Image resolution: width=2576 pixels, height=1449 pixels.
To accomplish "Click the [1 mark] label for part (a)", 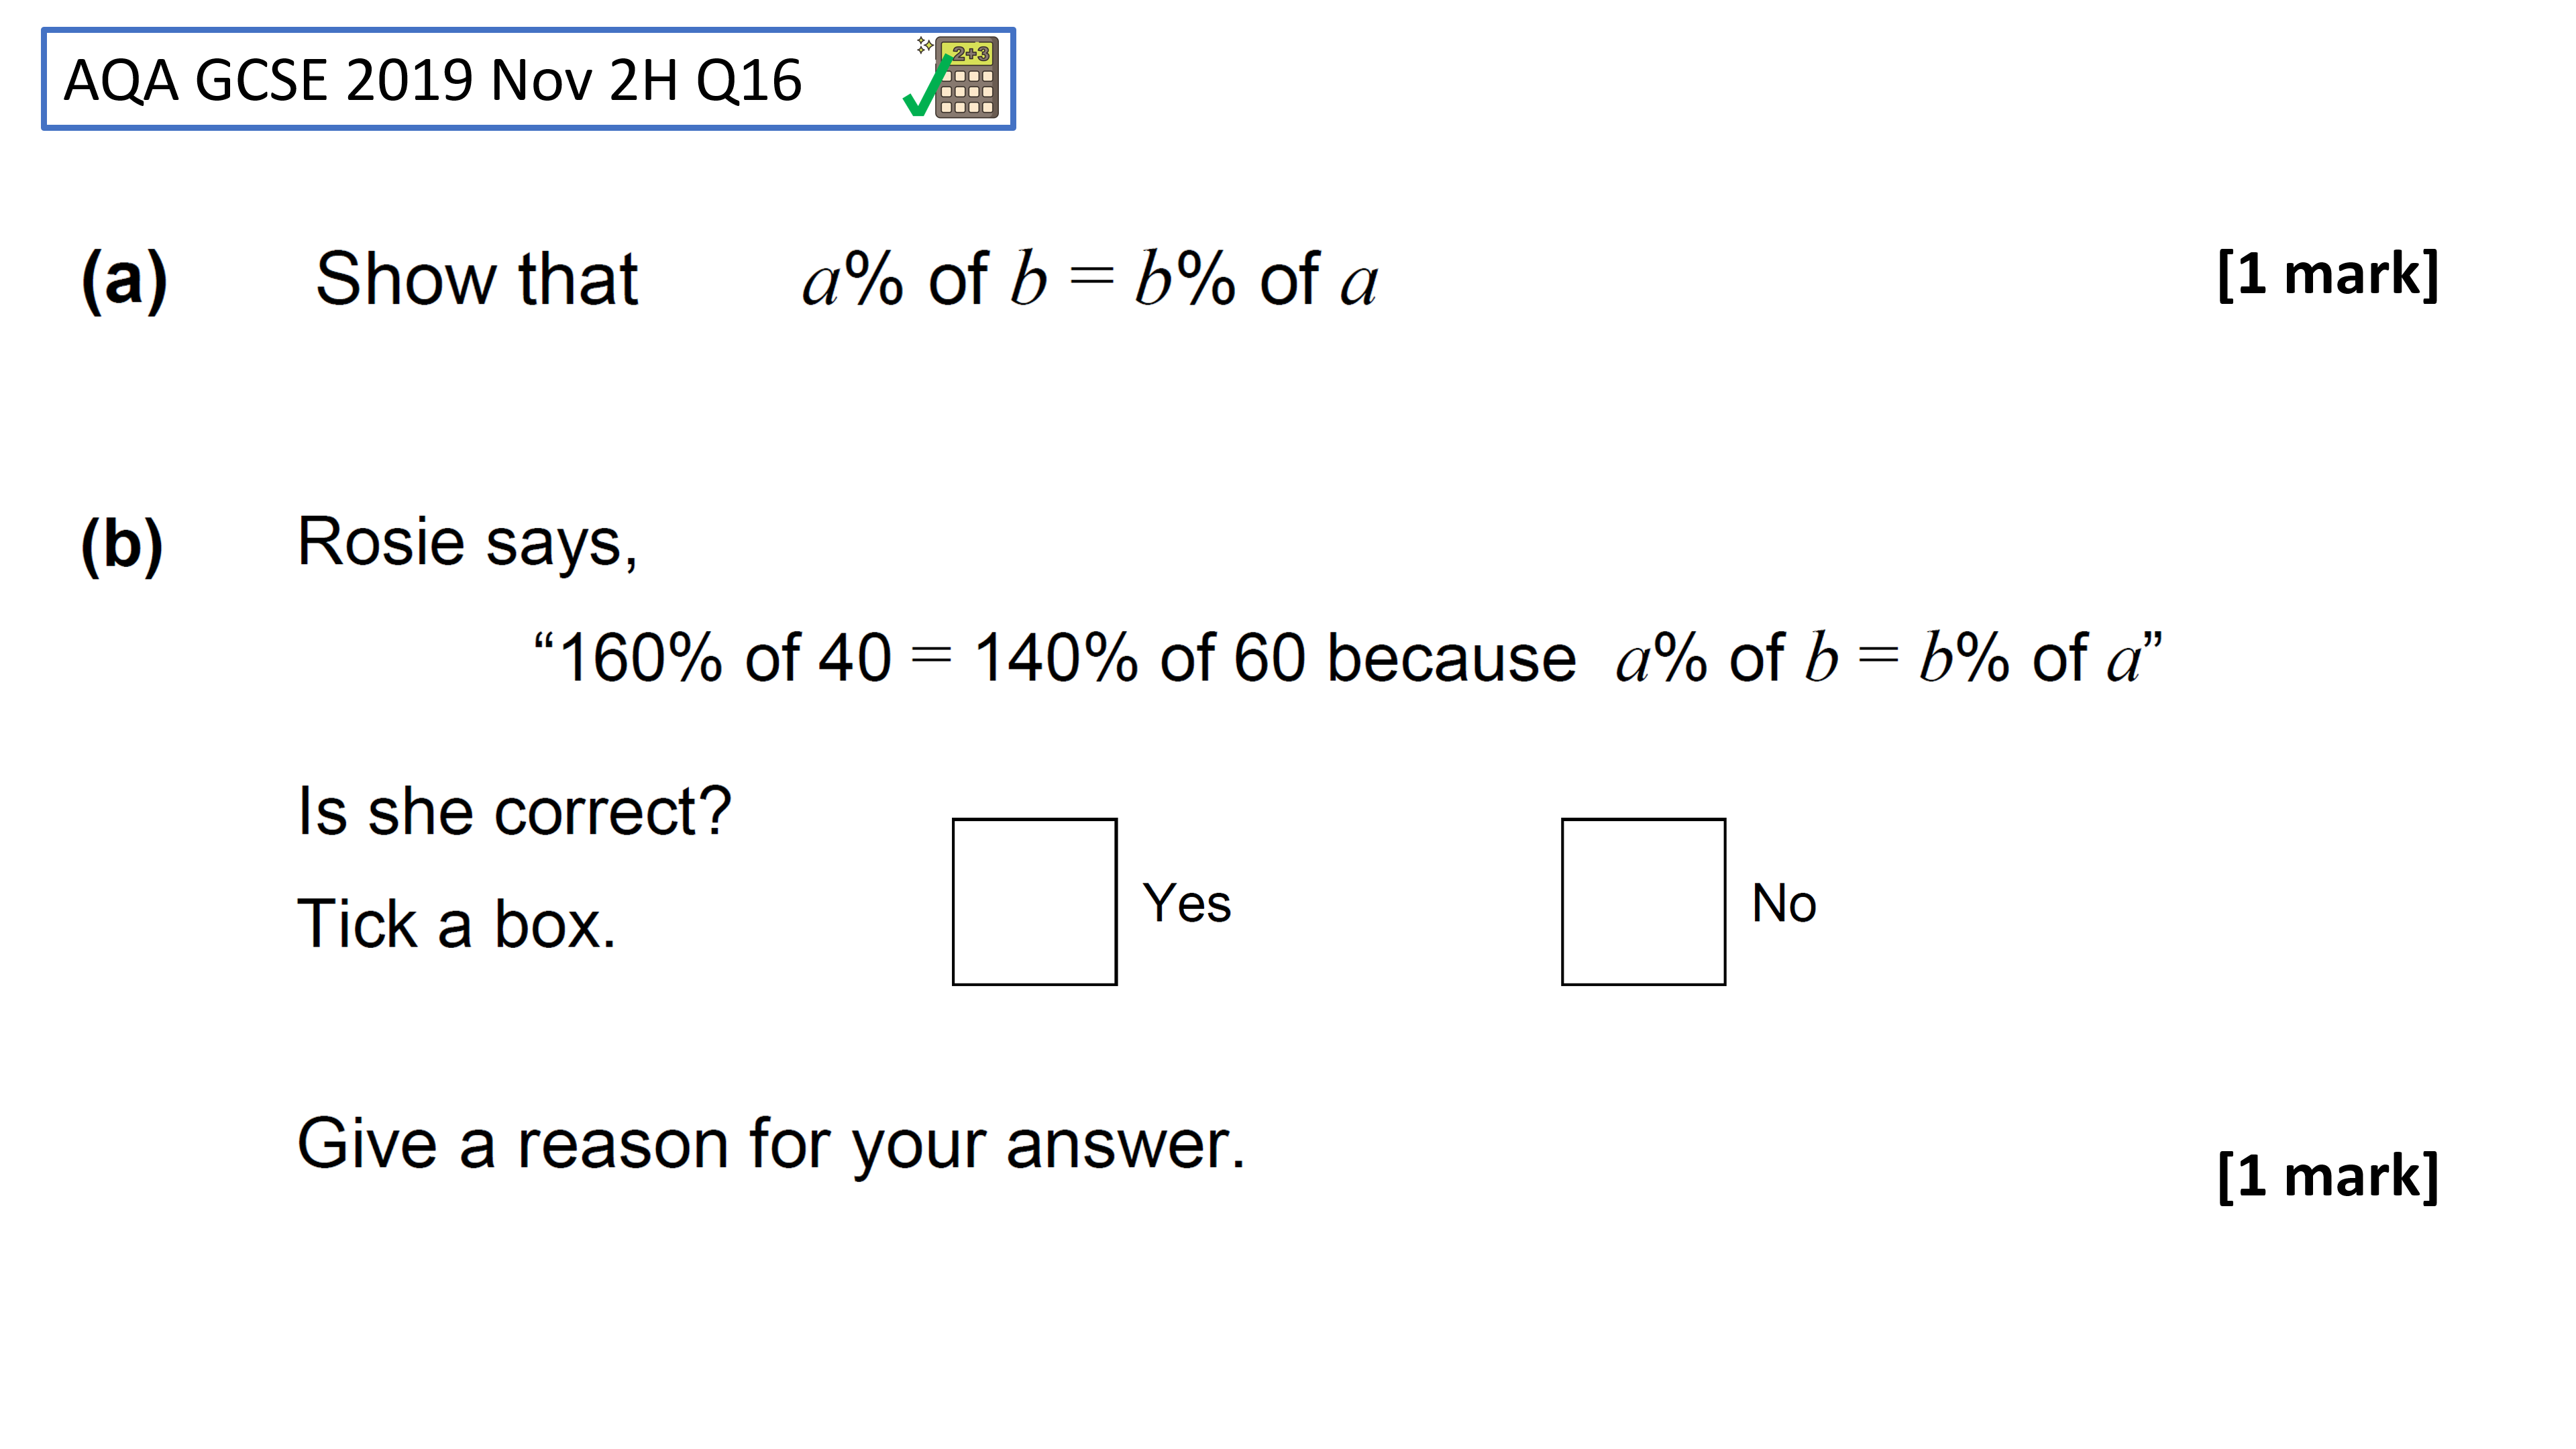I will click(x=2328, y=274).
